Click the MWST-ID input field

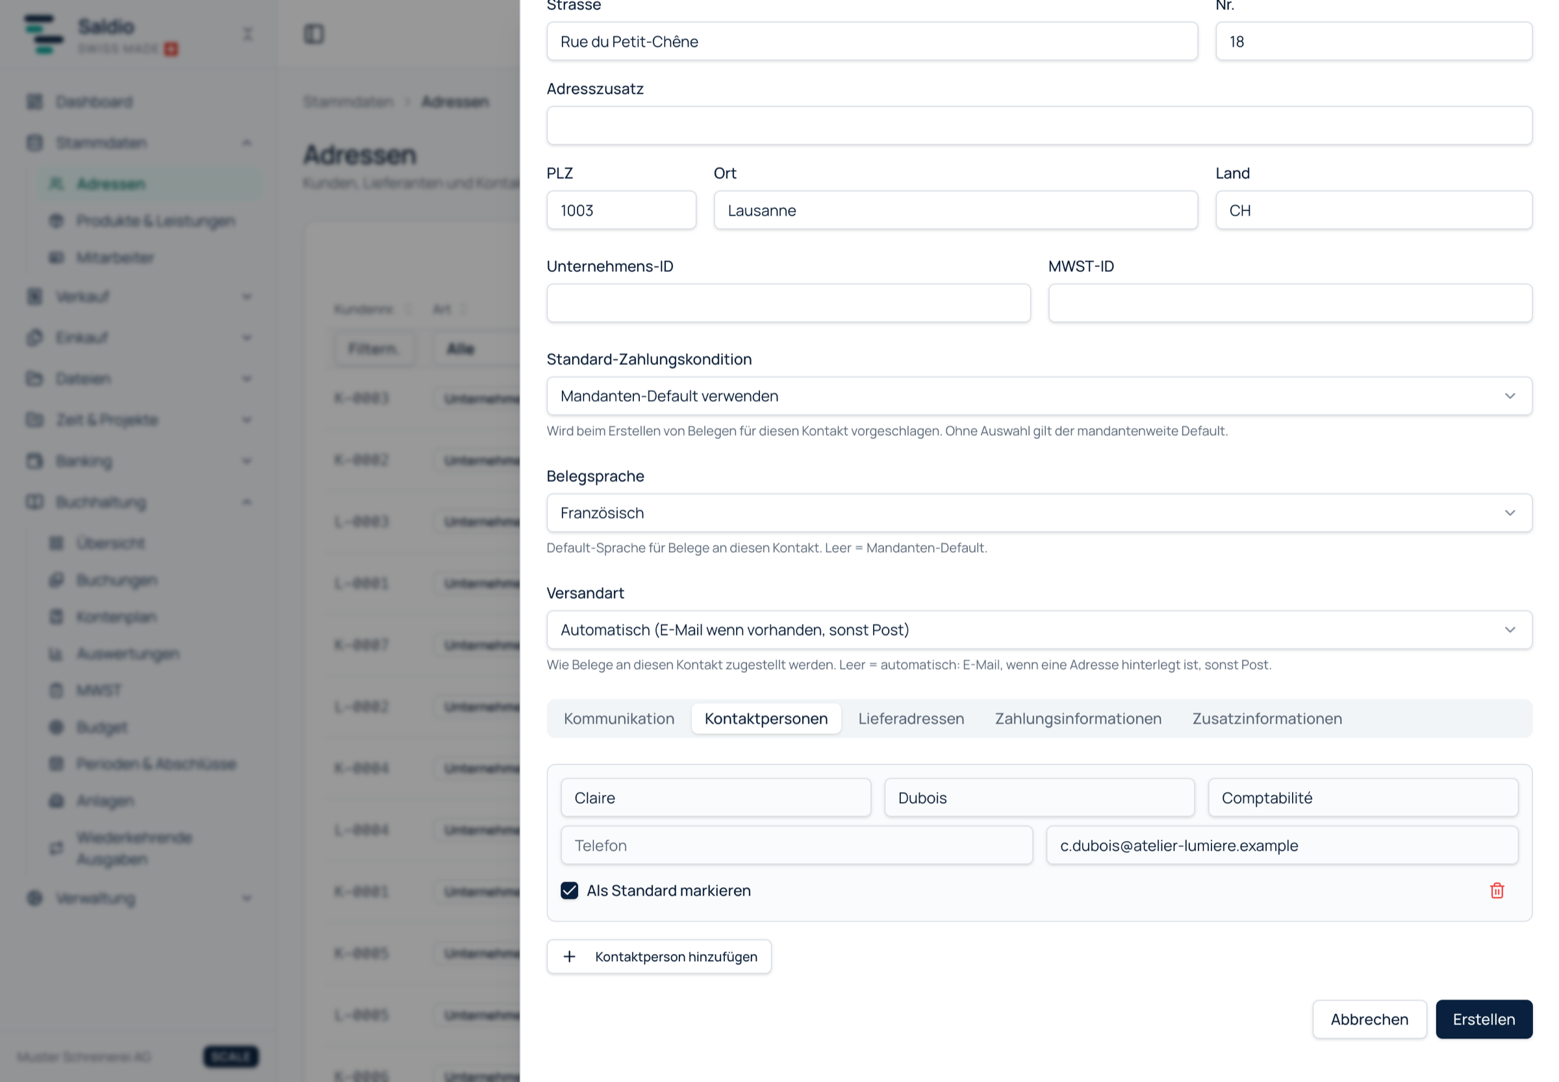click(1290, 303)
